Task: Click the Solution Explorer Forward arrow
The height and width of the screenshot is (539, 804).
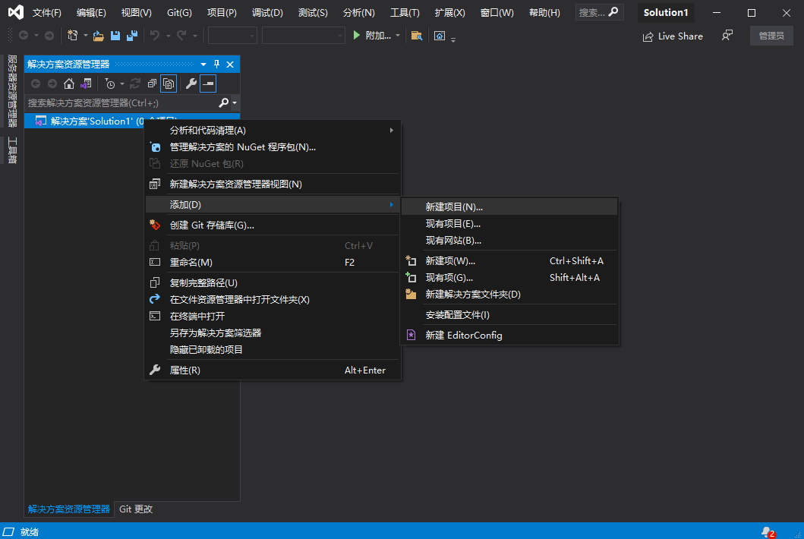Action: pyautogui.click(x=52, y=84)
